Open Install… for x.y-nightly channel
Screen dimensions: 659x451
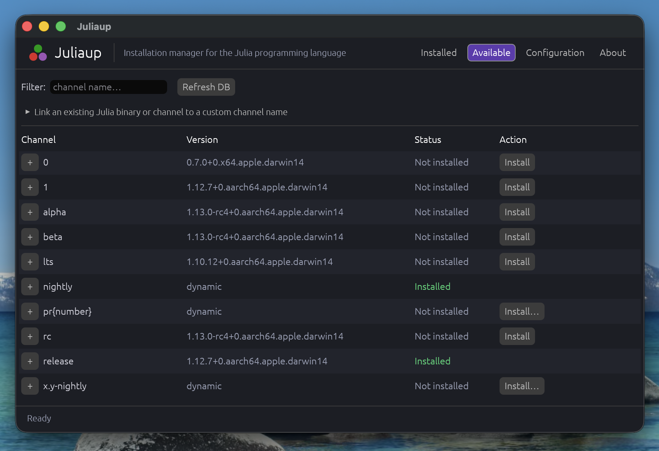click(x=522, y=386)
